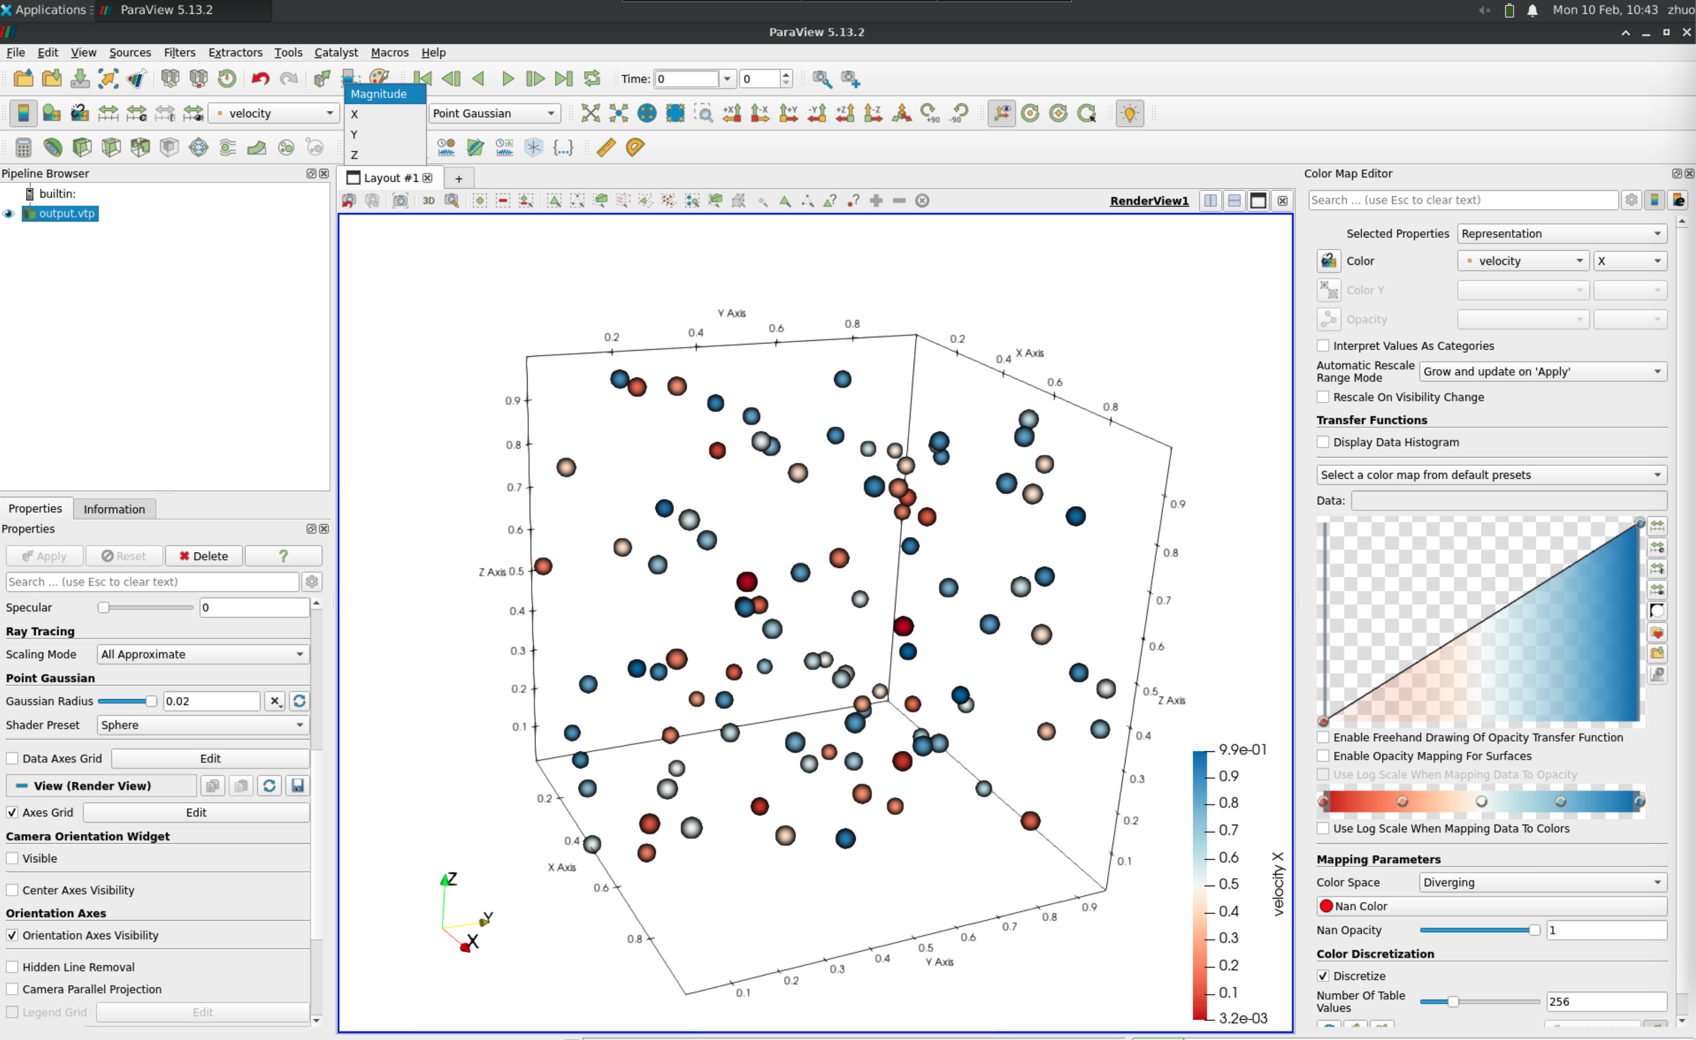Click the Time value input field

687,78
